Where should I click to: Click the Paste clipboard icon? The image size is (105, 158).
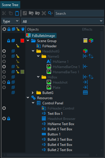coord(17,13)
